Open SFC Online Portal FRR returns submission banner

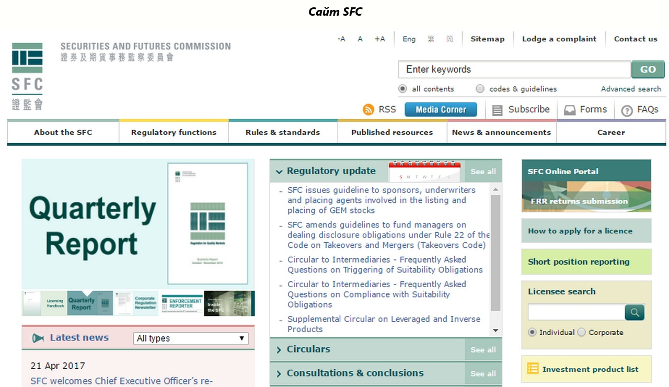coord(586,186)
